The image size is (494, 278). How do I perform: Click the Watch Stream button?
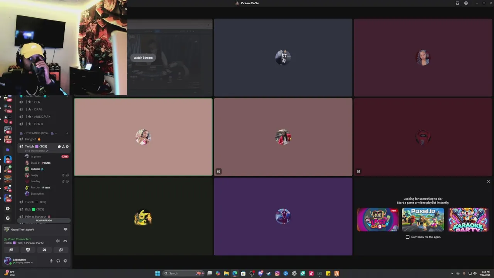(x=143, y=58)
